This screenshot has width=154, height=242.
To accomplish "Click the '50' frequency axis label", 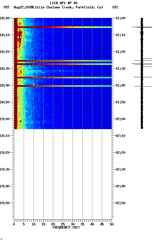I will point(112,224).
